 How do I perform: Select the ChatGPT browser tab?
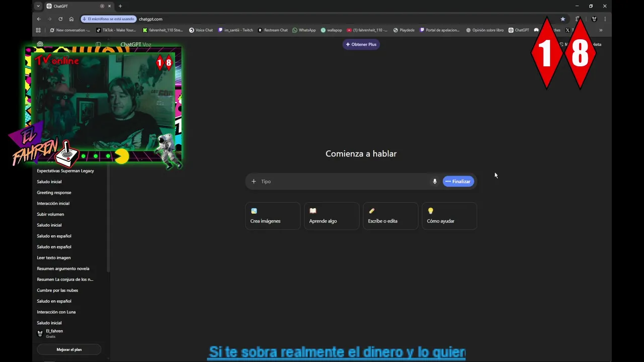click(78, 6)
